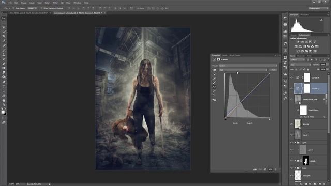331x186 pixels.
Task: Select the Hand tool
Action: [x=4, y=100]
